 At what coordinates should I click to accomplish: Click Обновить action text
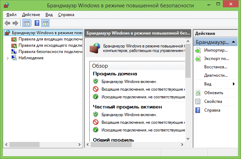[213, 93]
